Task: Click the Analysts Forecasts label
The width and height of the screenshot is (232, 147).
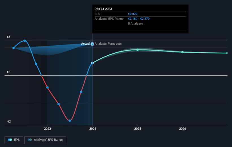Action: (x=108, y=44)
